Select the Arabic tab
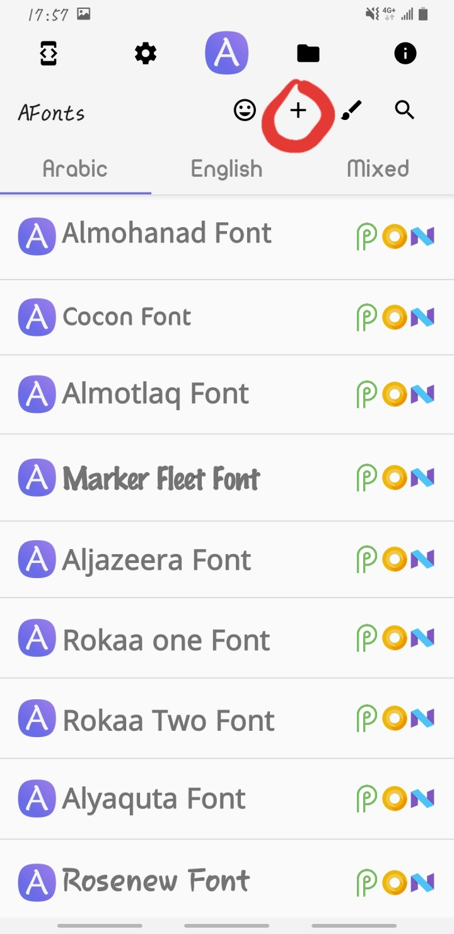This screenshot has height=934, width=454. pyautogui.click(x=75, y=168)
